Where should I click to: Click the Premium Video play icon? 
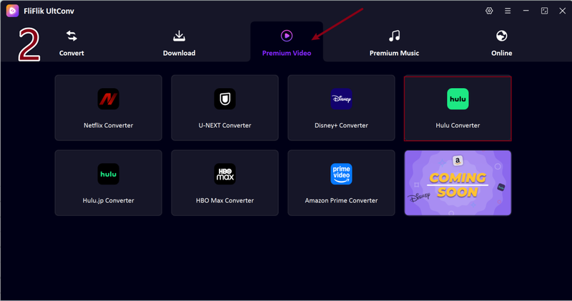pos(287,36)
